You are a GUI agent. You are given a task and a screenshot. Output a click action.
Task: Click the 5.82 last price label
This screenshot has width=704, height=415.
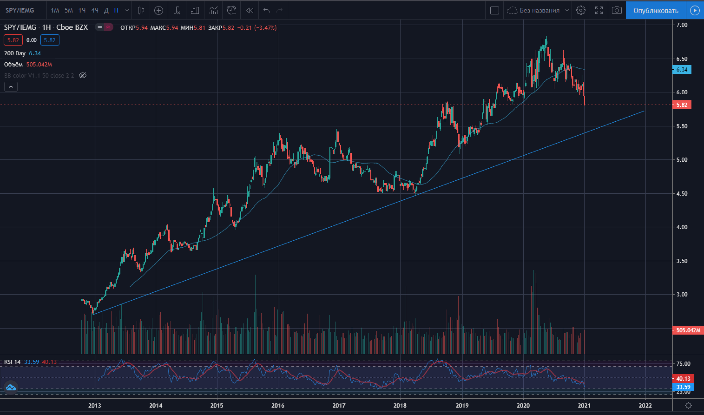pos(682,105)
